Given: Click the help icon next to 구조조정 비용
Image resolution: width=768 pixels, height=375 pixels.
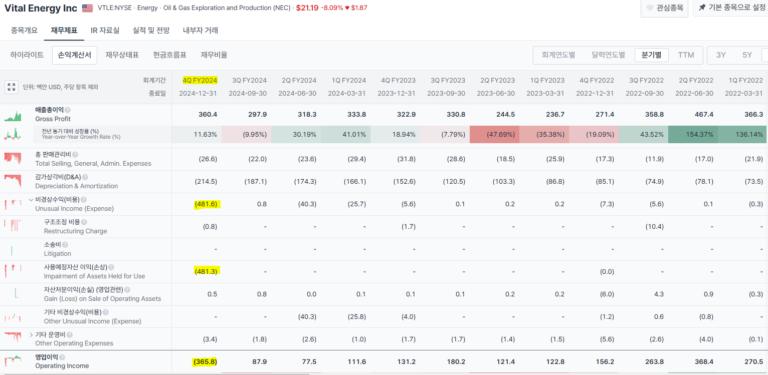Looking at the screenshot, I should tap(84, 222).
